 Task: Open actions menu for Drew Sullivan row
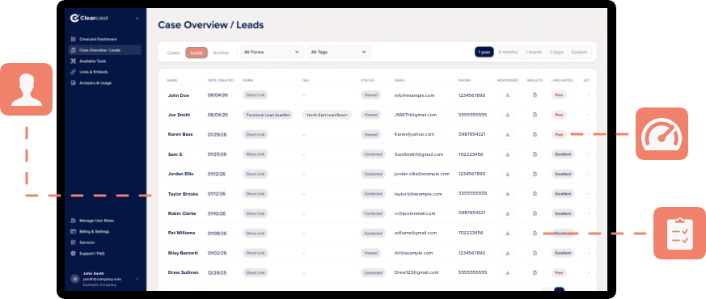[589, 273]
